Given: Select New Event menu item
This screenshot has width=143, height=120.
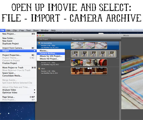Looking at the screenshot, I should coord(18,41).
